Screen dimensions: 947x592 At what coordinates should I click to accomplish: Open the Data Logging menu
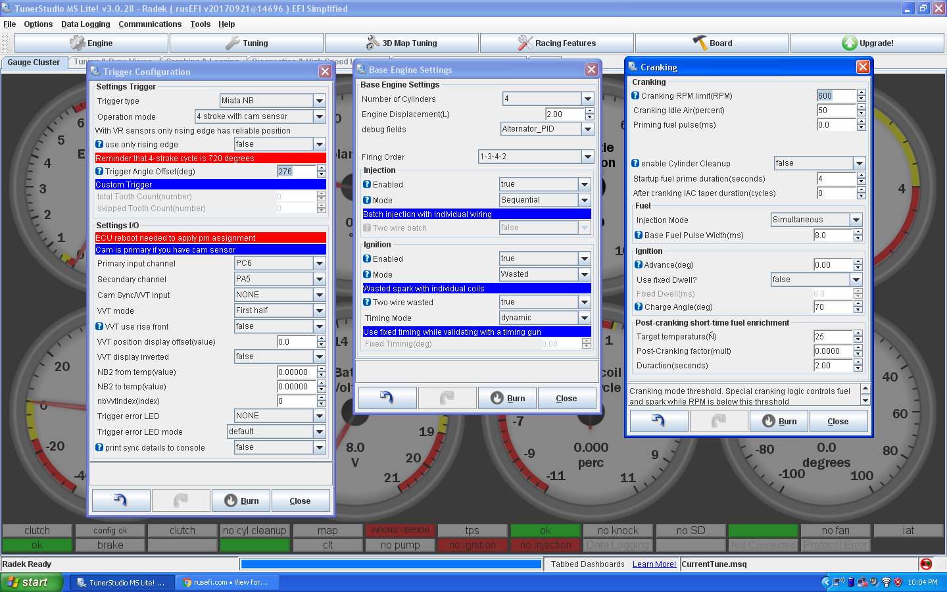85,24
